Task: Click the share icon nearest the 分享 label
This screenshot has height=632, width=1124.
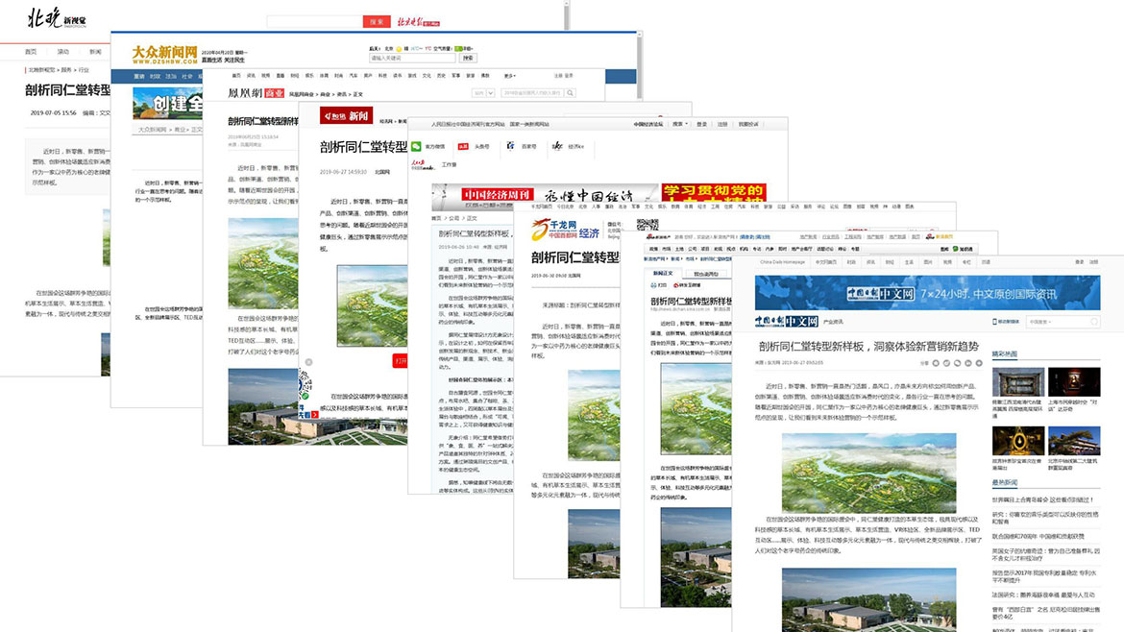Action: click(x=937, y=363)
